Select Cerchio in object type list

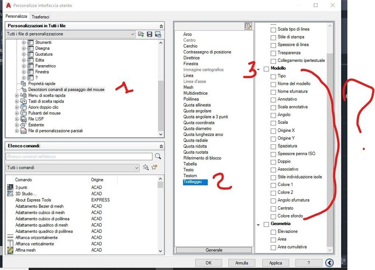click(x=190, y=46)
